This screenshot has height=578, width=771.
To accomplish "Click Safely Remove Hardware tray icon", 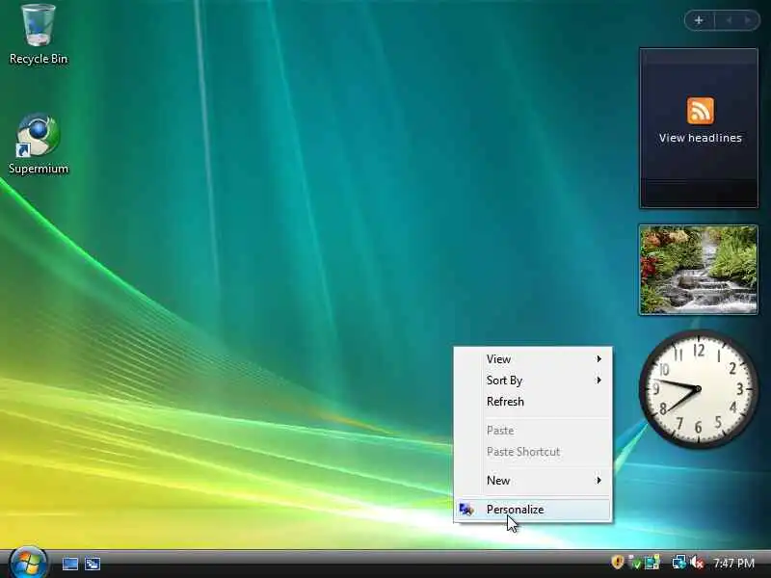I will [x=634, y=562].
